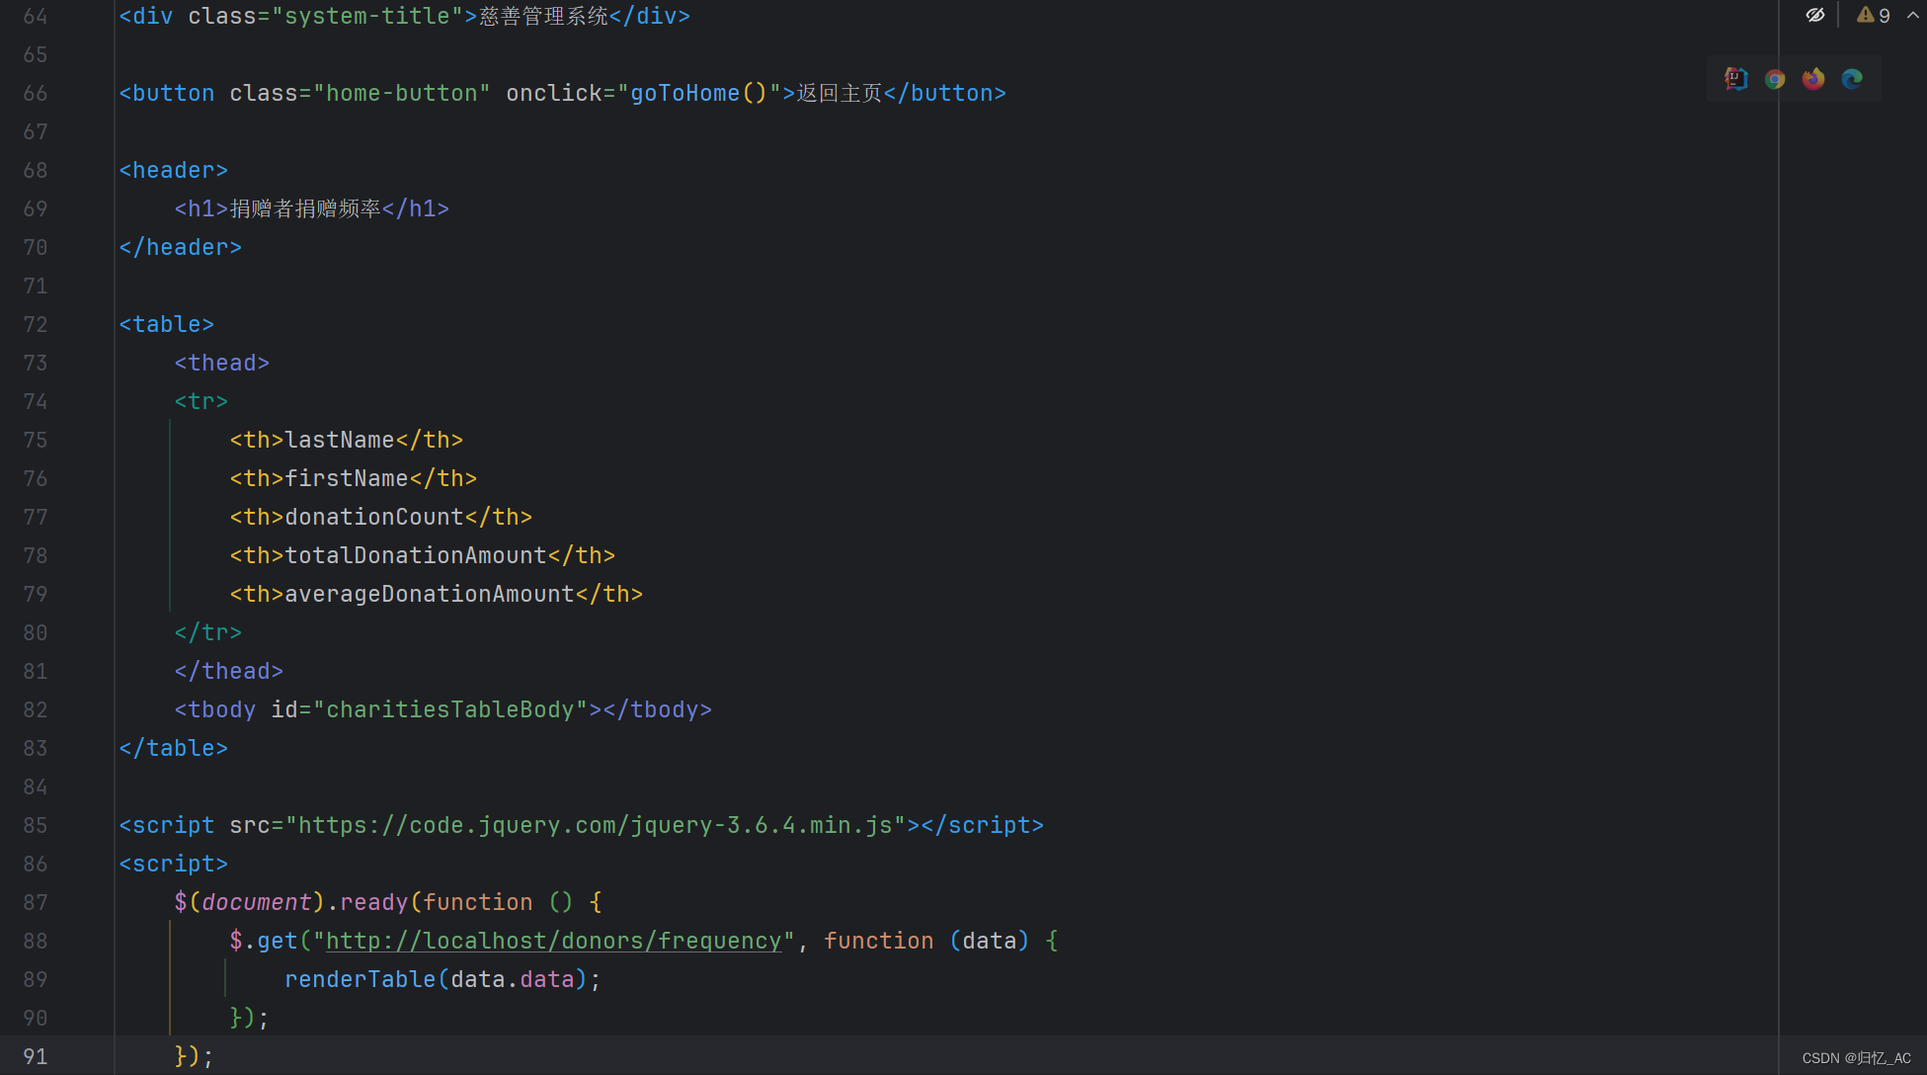Click the 'lastName' header text
The height and width of the screenshot is (1075, 1927).
[x=340, y=440]
